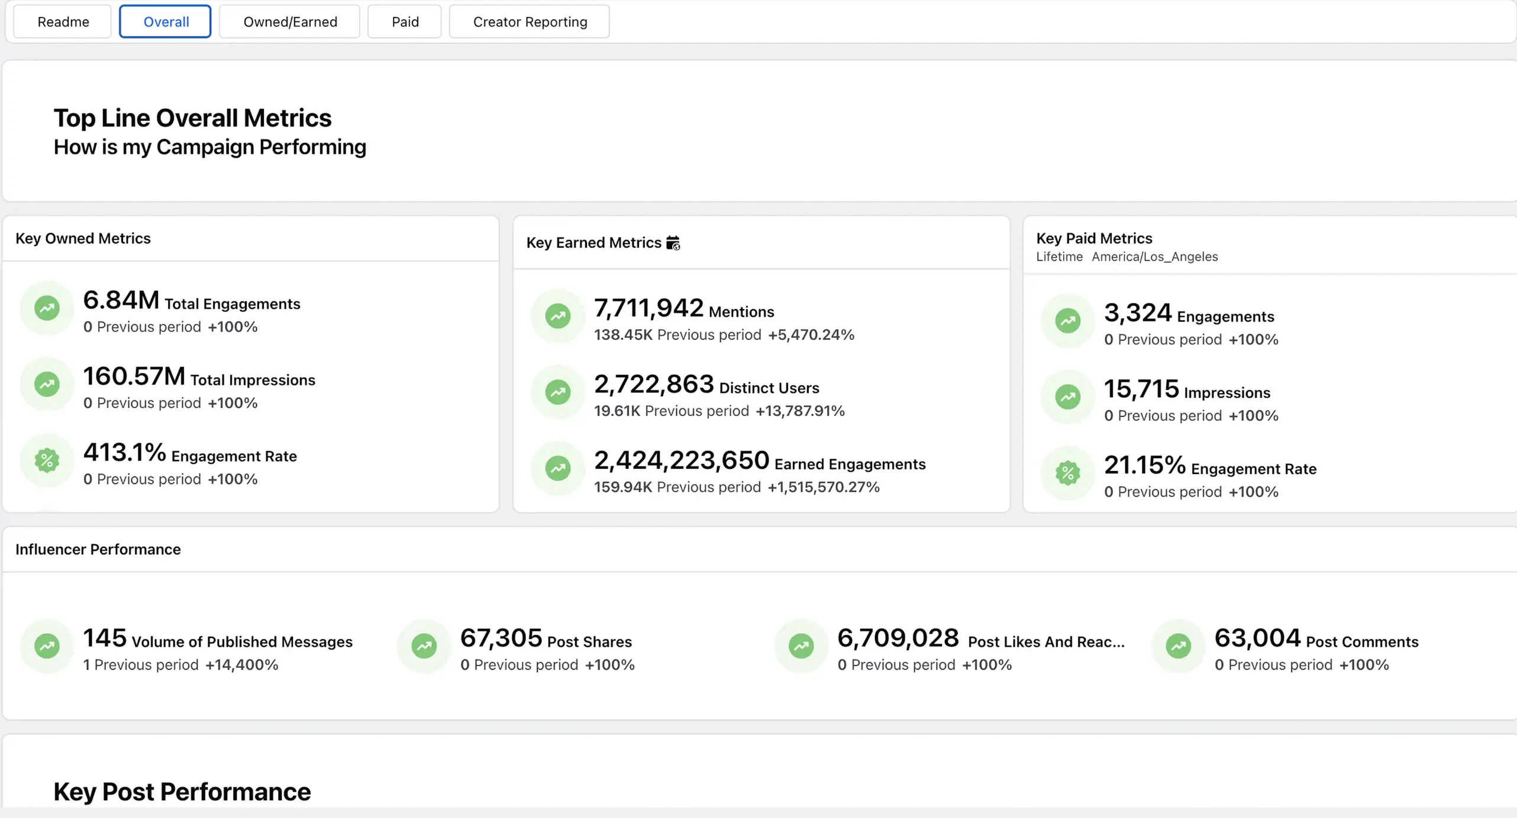Screen dimensions: 1517x818
Task: Click the 160.57M Total Impressions value
Action: 134,376
